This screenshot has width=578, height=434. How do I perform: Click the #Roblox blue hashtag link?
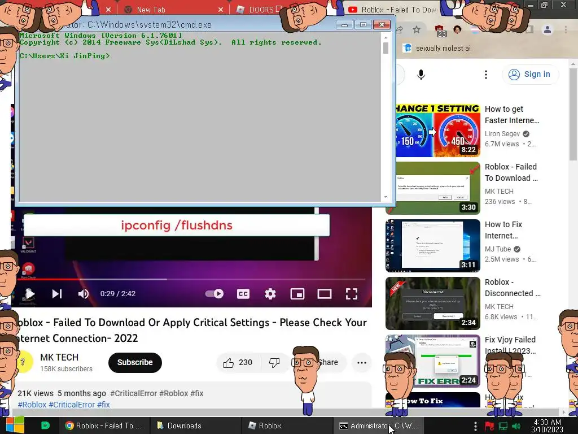(32, 405)
